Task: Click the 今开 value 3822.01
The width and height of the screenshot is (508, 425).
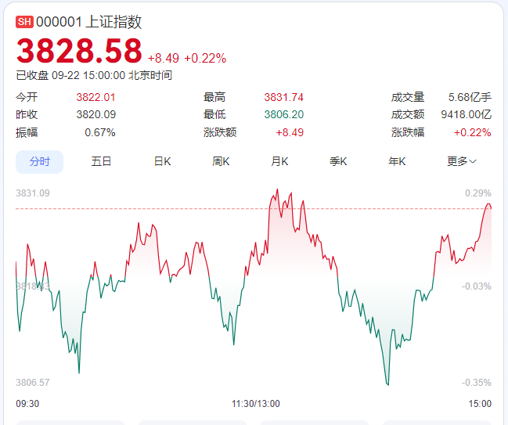Action: [x=95, y=98]
